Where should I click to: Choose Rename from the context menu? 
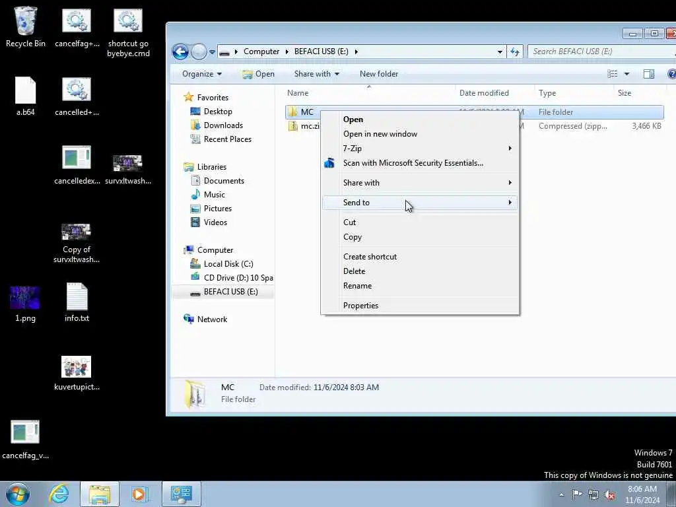[x=419, y=286]
